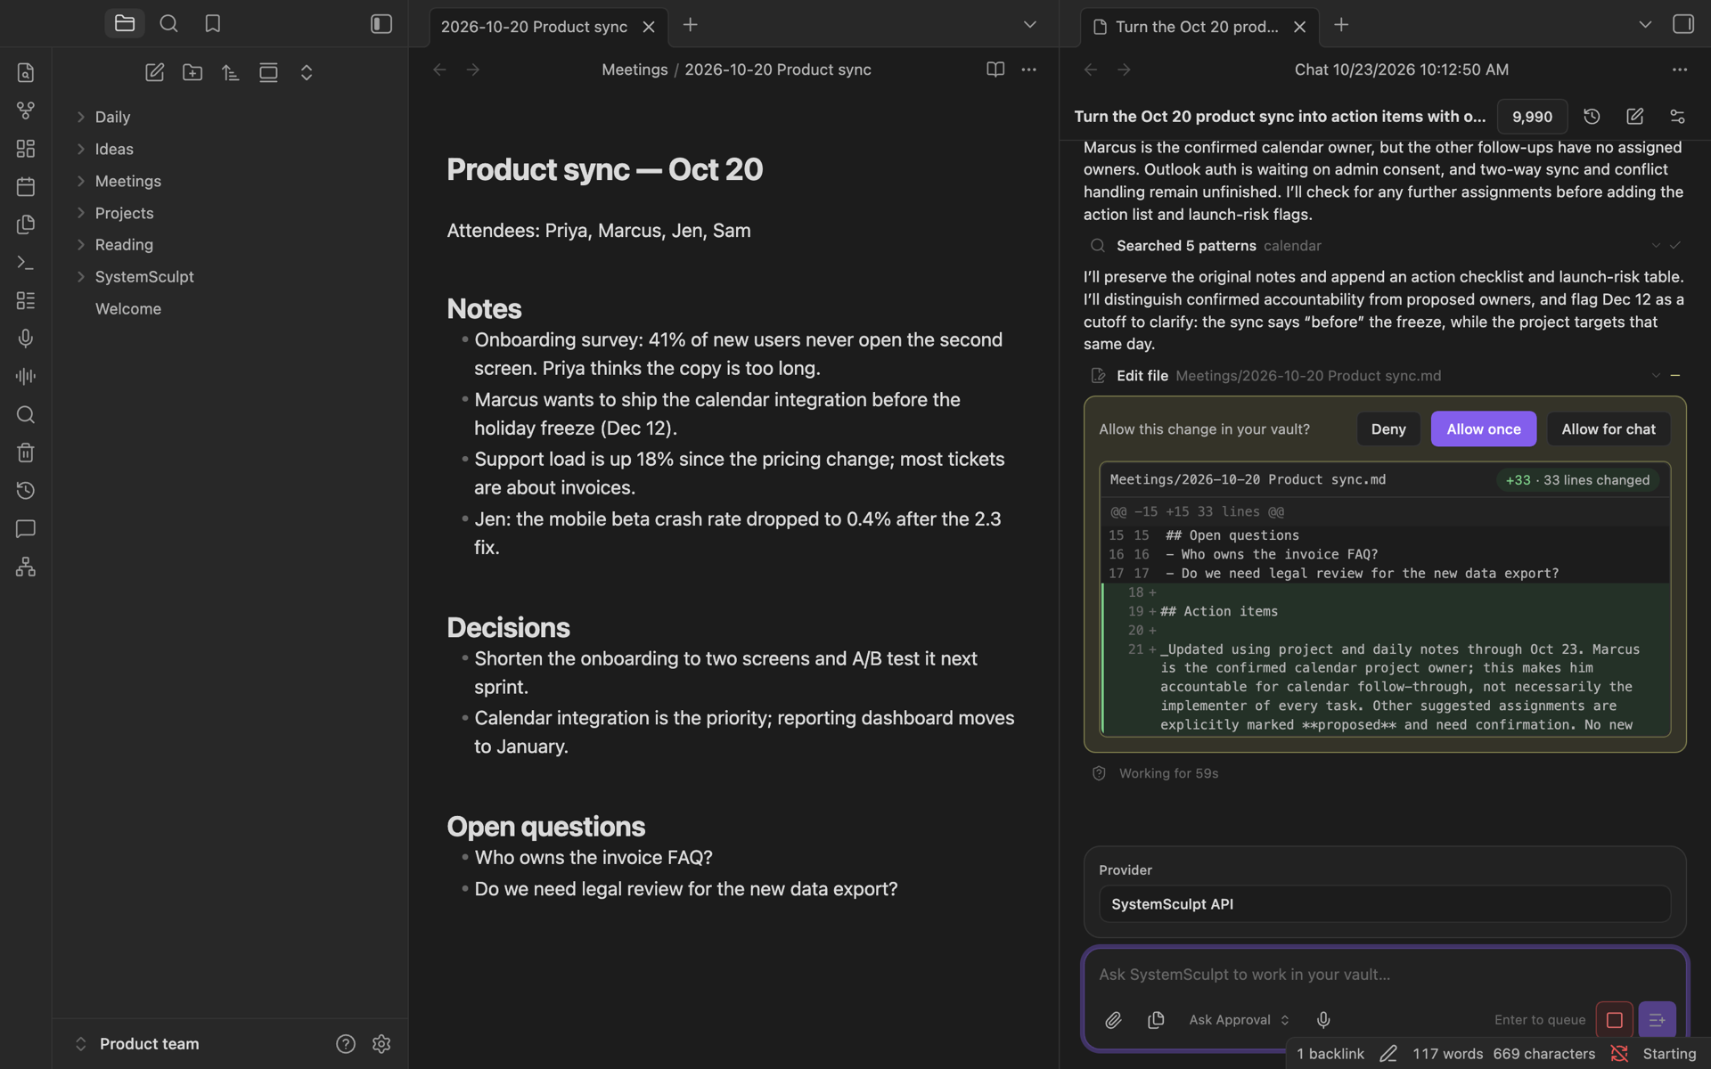Click the Meetings breadcrumb link
The image size is (1711, 1069).
pyautogui.click(x=634, y=69)
